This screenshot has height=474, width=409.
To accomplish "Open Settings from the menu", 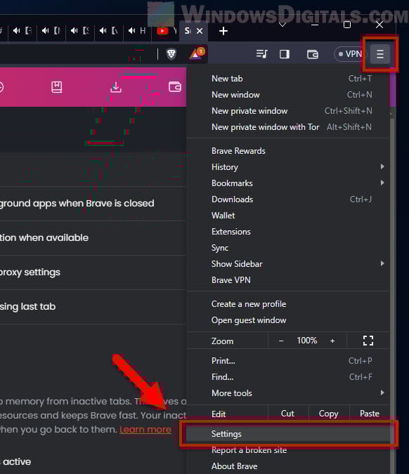I will tap(288, 434).
